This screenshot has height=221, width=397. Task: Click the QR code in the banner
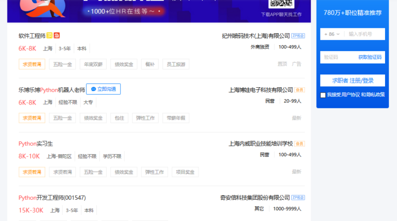[x=281, y=3]
